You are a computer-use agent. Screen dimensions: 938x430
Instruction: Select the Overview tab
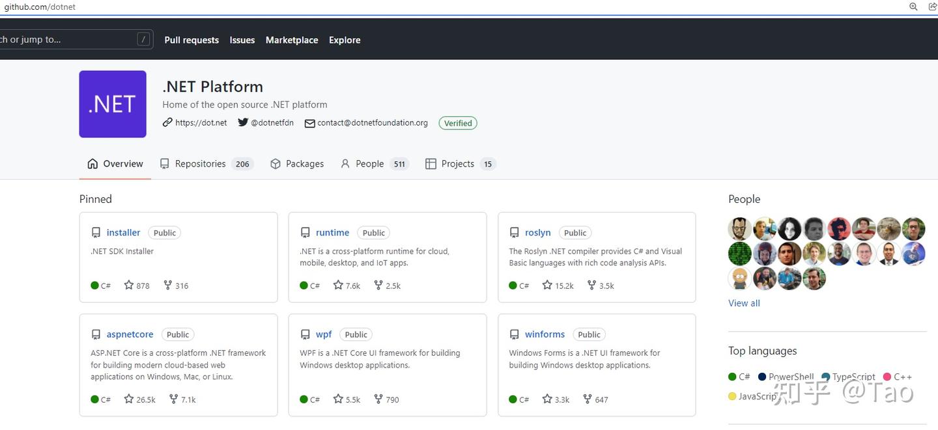[115, 164]
